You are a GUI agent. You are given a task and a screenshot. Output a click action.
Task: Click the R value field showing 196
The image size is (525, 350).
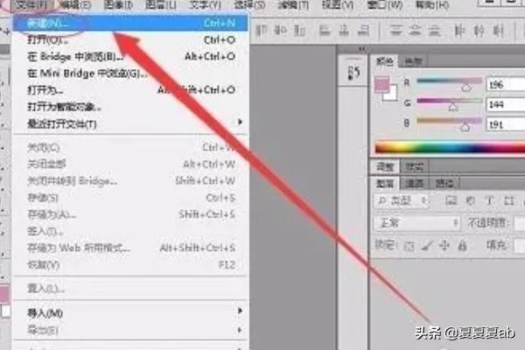(505, 84)
